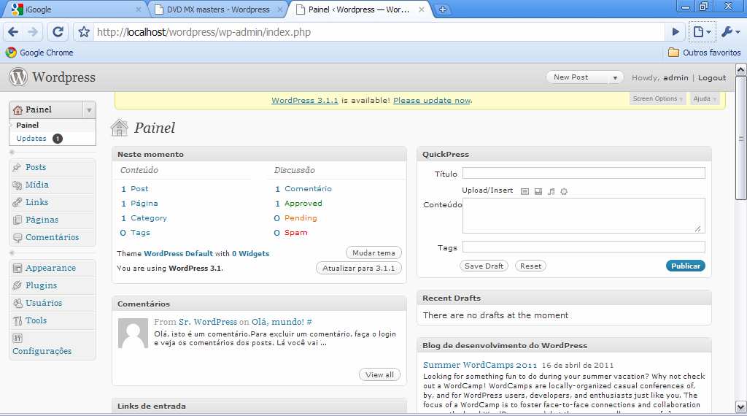747x416 pixels.
Task: Reload the page with the refresh icon
Action: (x=58, y=32)
